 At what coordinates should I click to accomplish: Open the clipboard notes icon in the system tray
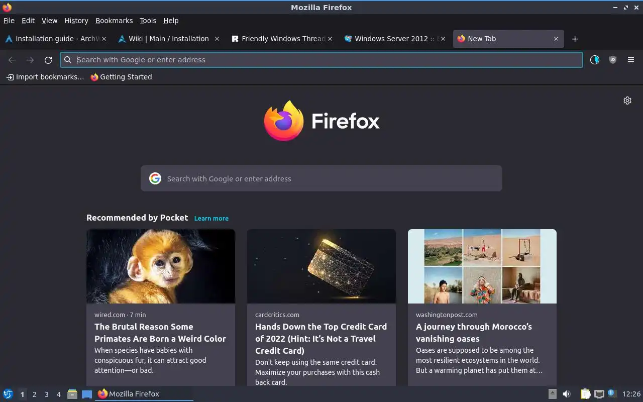point(585,394)
